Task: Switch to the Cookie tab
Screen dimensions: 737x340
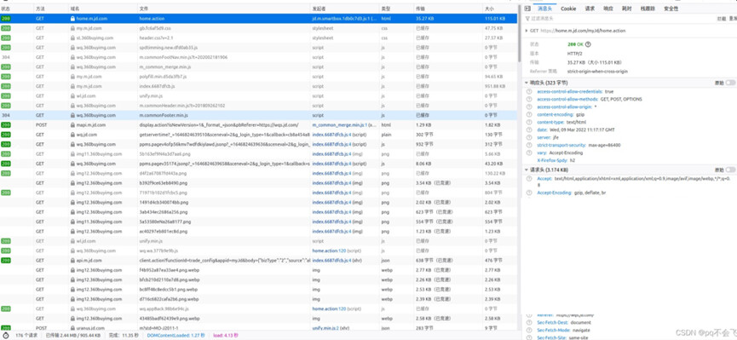Action: coord(568,9)
